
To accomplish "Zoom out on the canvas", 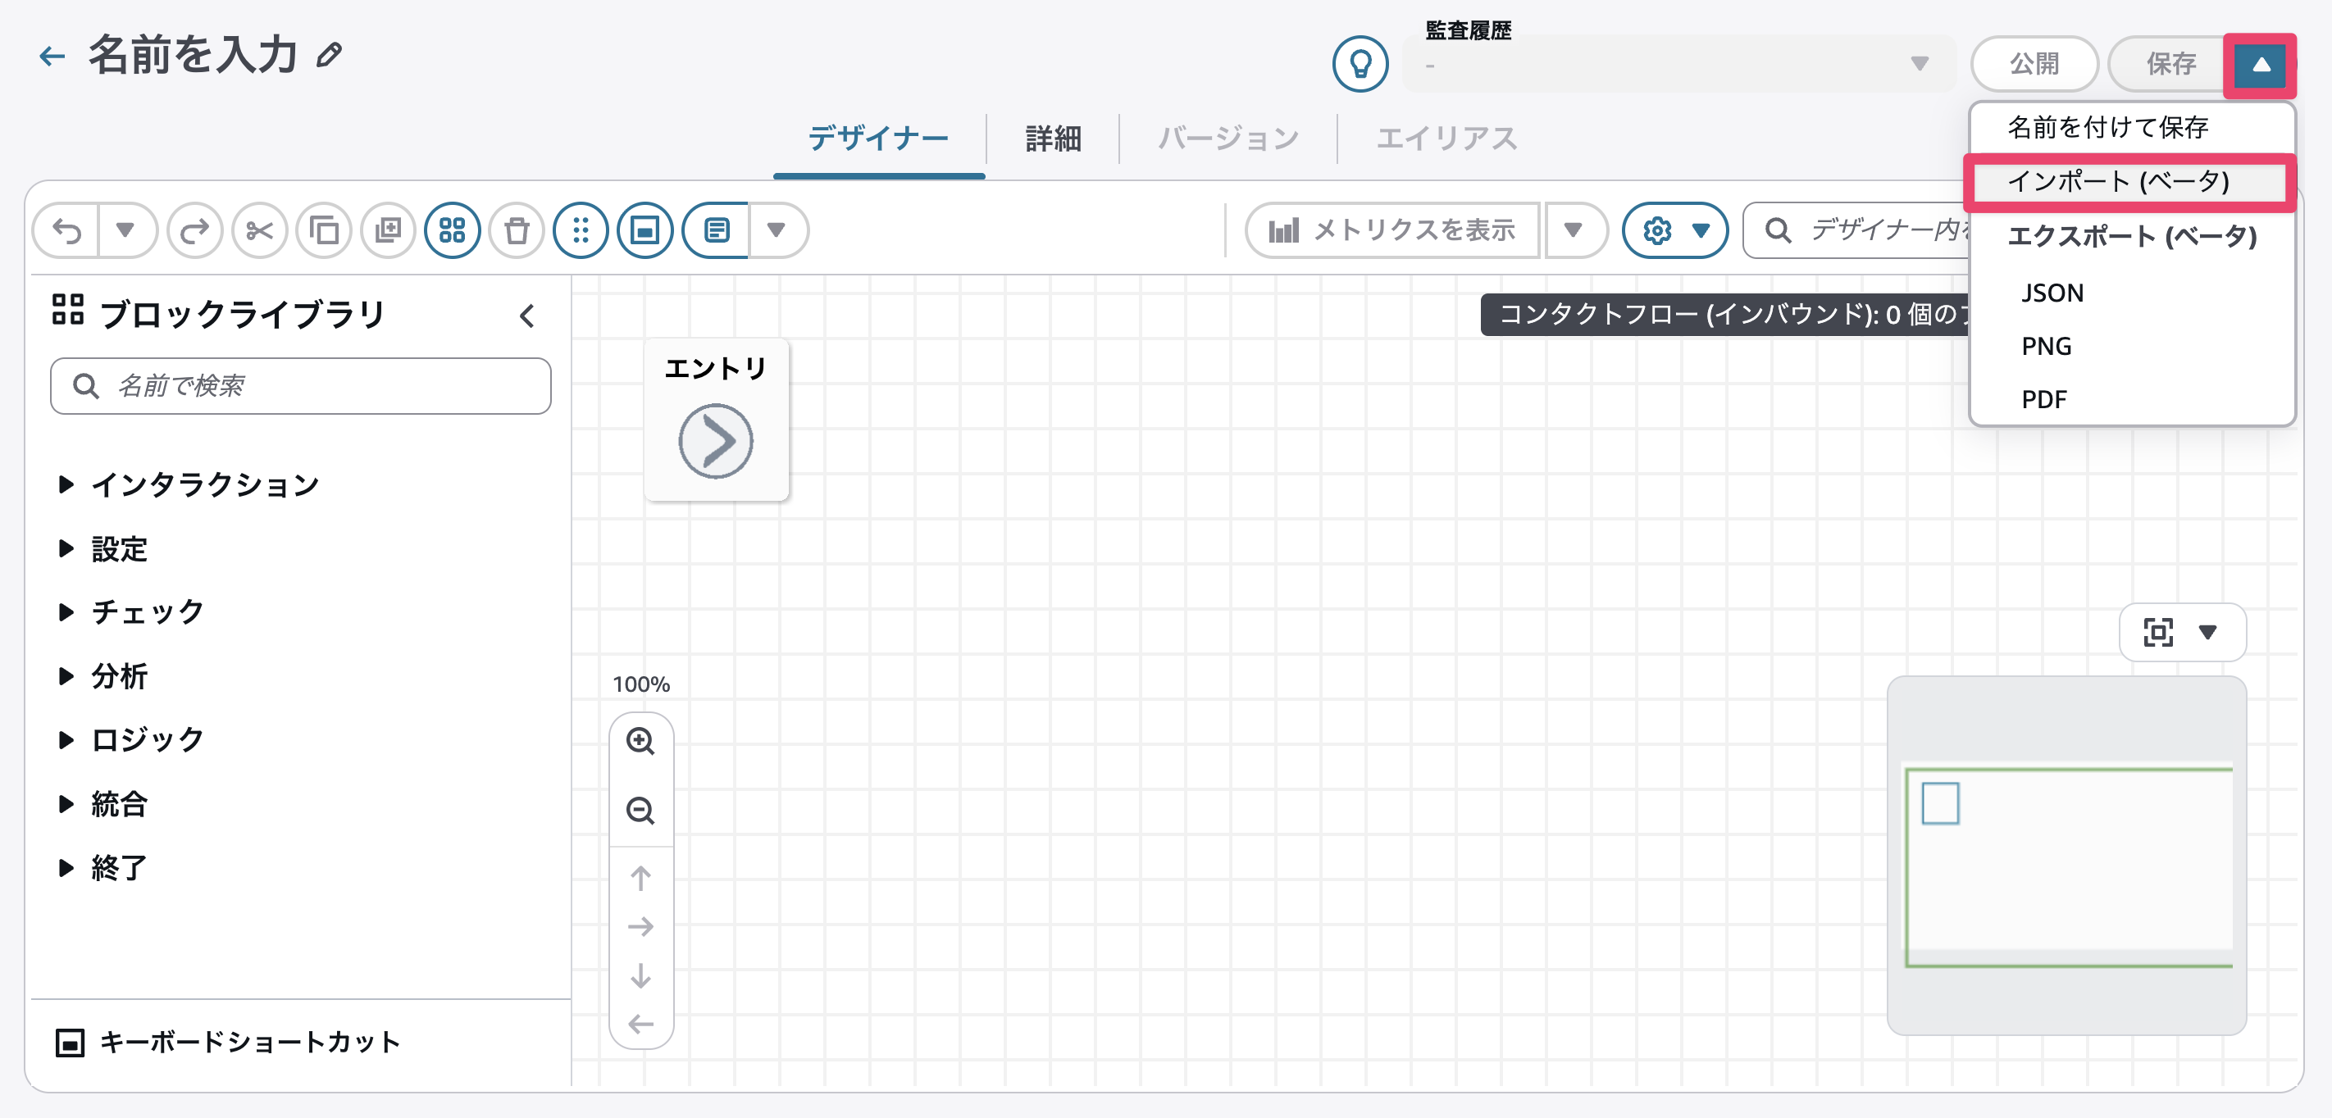I will coord(641,810).
